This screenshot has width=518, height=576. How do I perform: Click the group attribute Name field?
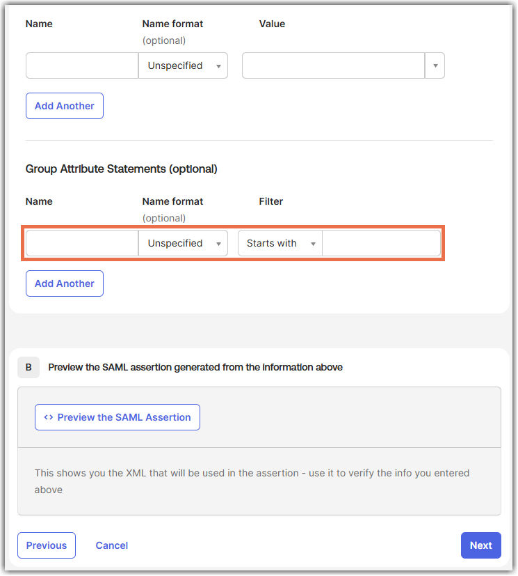tap(82, 243)
